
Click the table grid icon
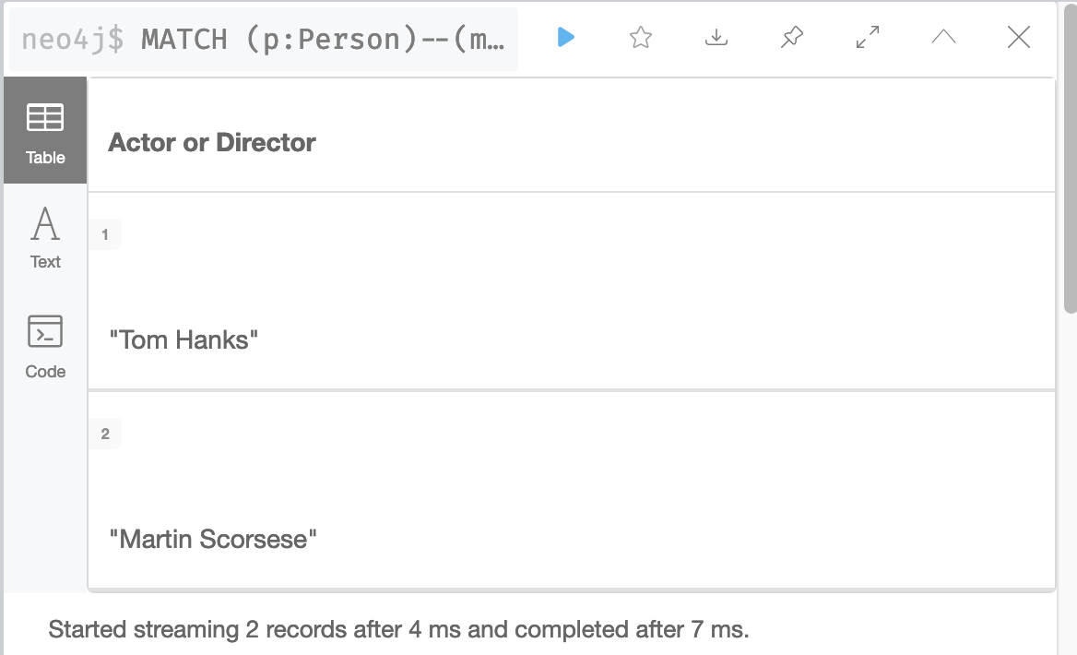point(45,117)
